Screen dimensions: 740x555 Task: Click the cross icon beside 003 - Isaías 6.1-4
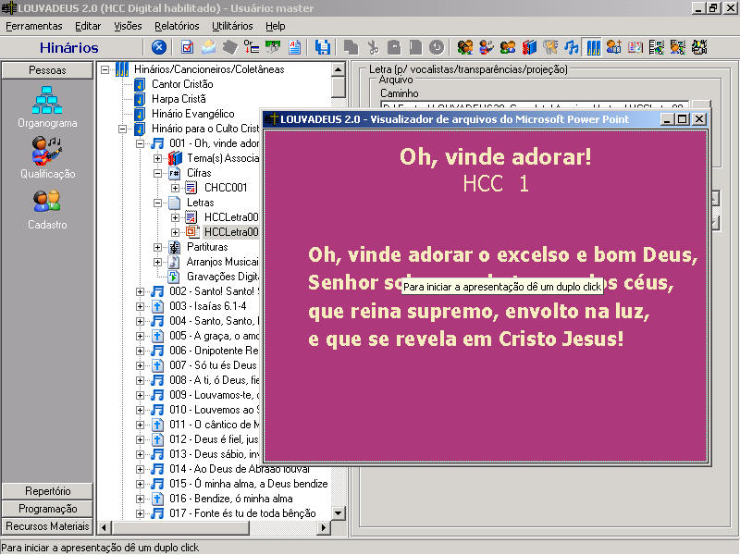[x=157, y=306]
